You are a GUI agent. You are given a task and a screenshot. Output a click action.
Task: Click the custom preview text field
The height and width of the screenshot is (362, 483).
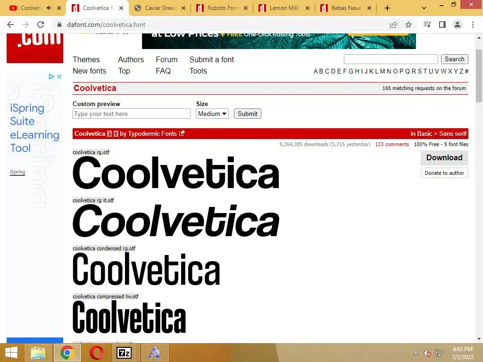pos(132,114)
